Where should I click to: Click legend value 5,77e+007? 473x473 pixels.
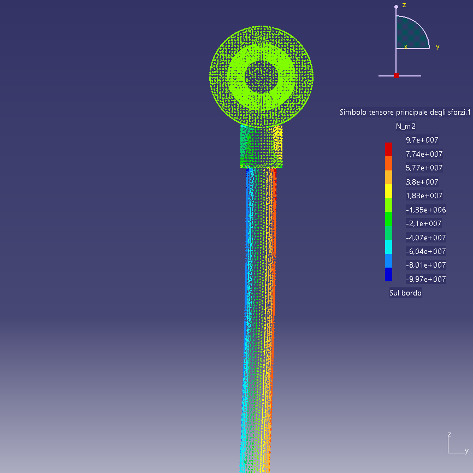point(424,168)
